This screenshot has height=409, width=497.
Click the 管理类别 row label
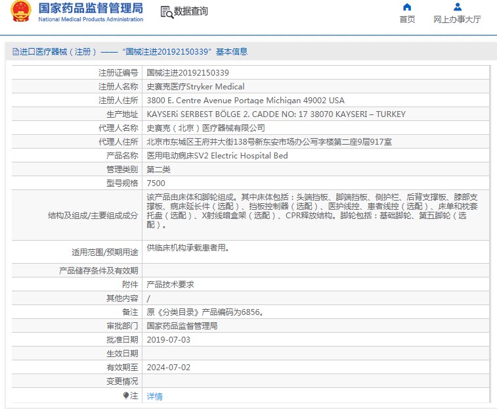tap(122, 170)
